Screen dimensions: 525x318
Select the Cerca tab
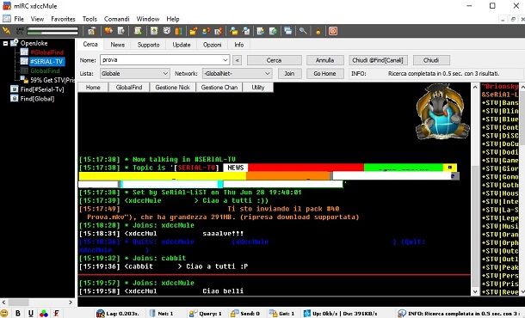pyautogui.click(x=90, y=44)
